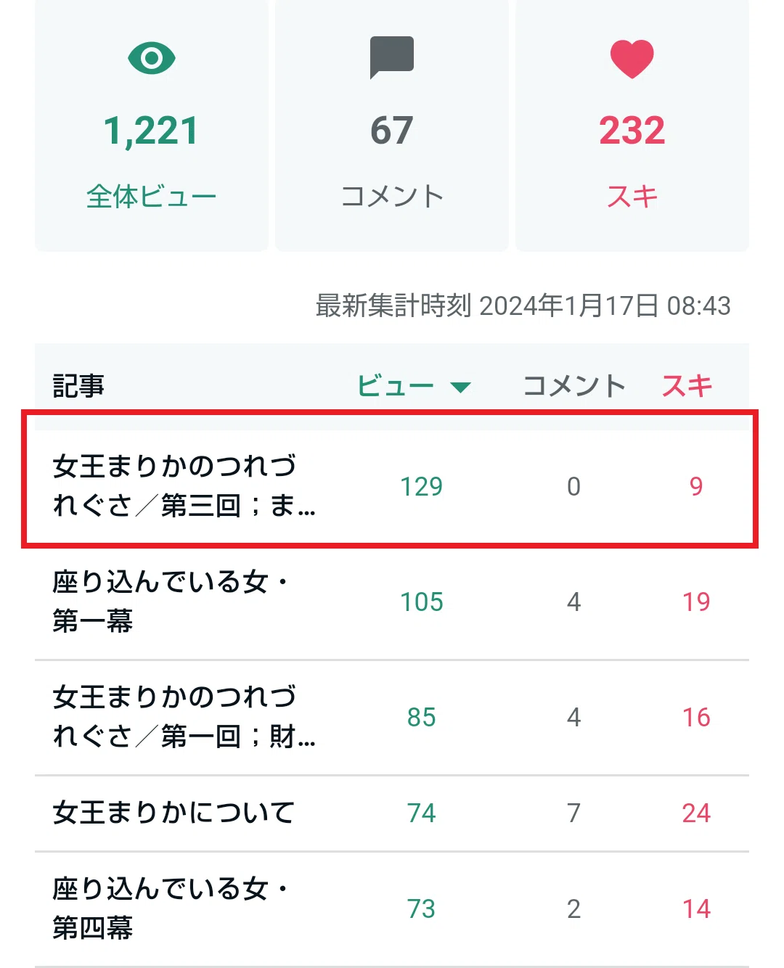Click the 24 スキ count for 女王まりかについて
This screenshot has width=784, height=968.
(696, 813)
